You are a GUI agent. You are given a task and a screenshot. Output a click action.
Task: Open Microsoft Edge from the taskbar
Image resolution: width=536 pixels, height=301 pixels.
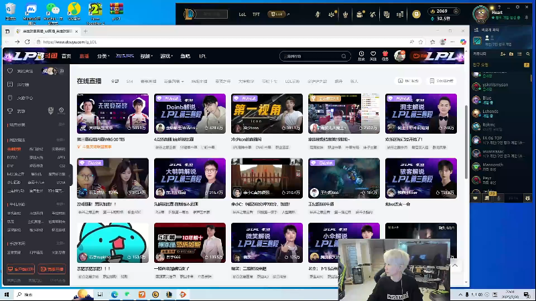coord(114,294)
